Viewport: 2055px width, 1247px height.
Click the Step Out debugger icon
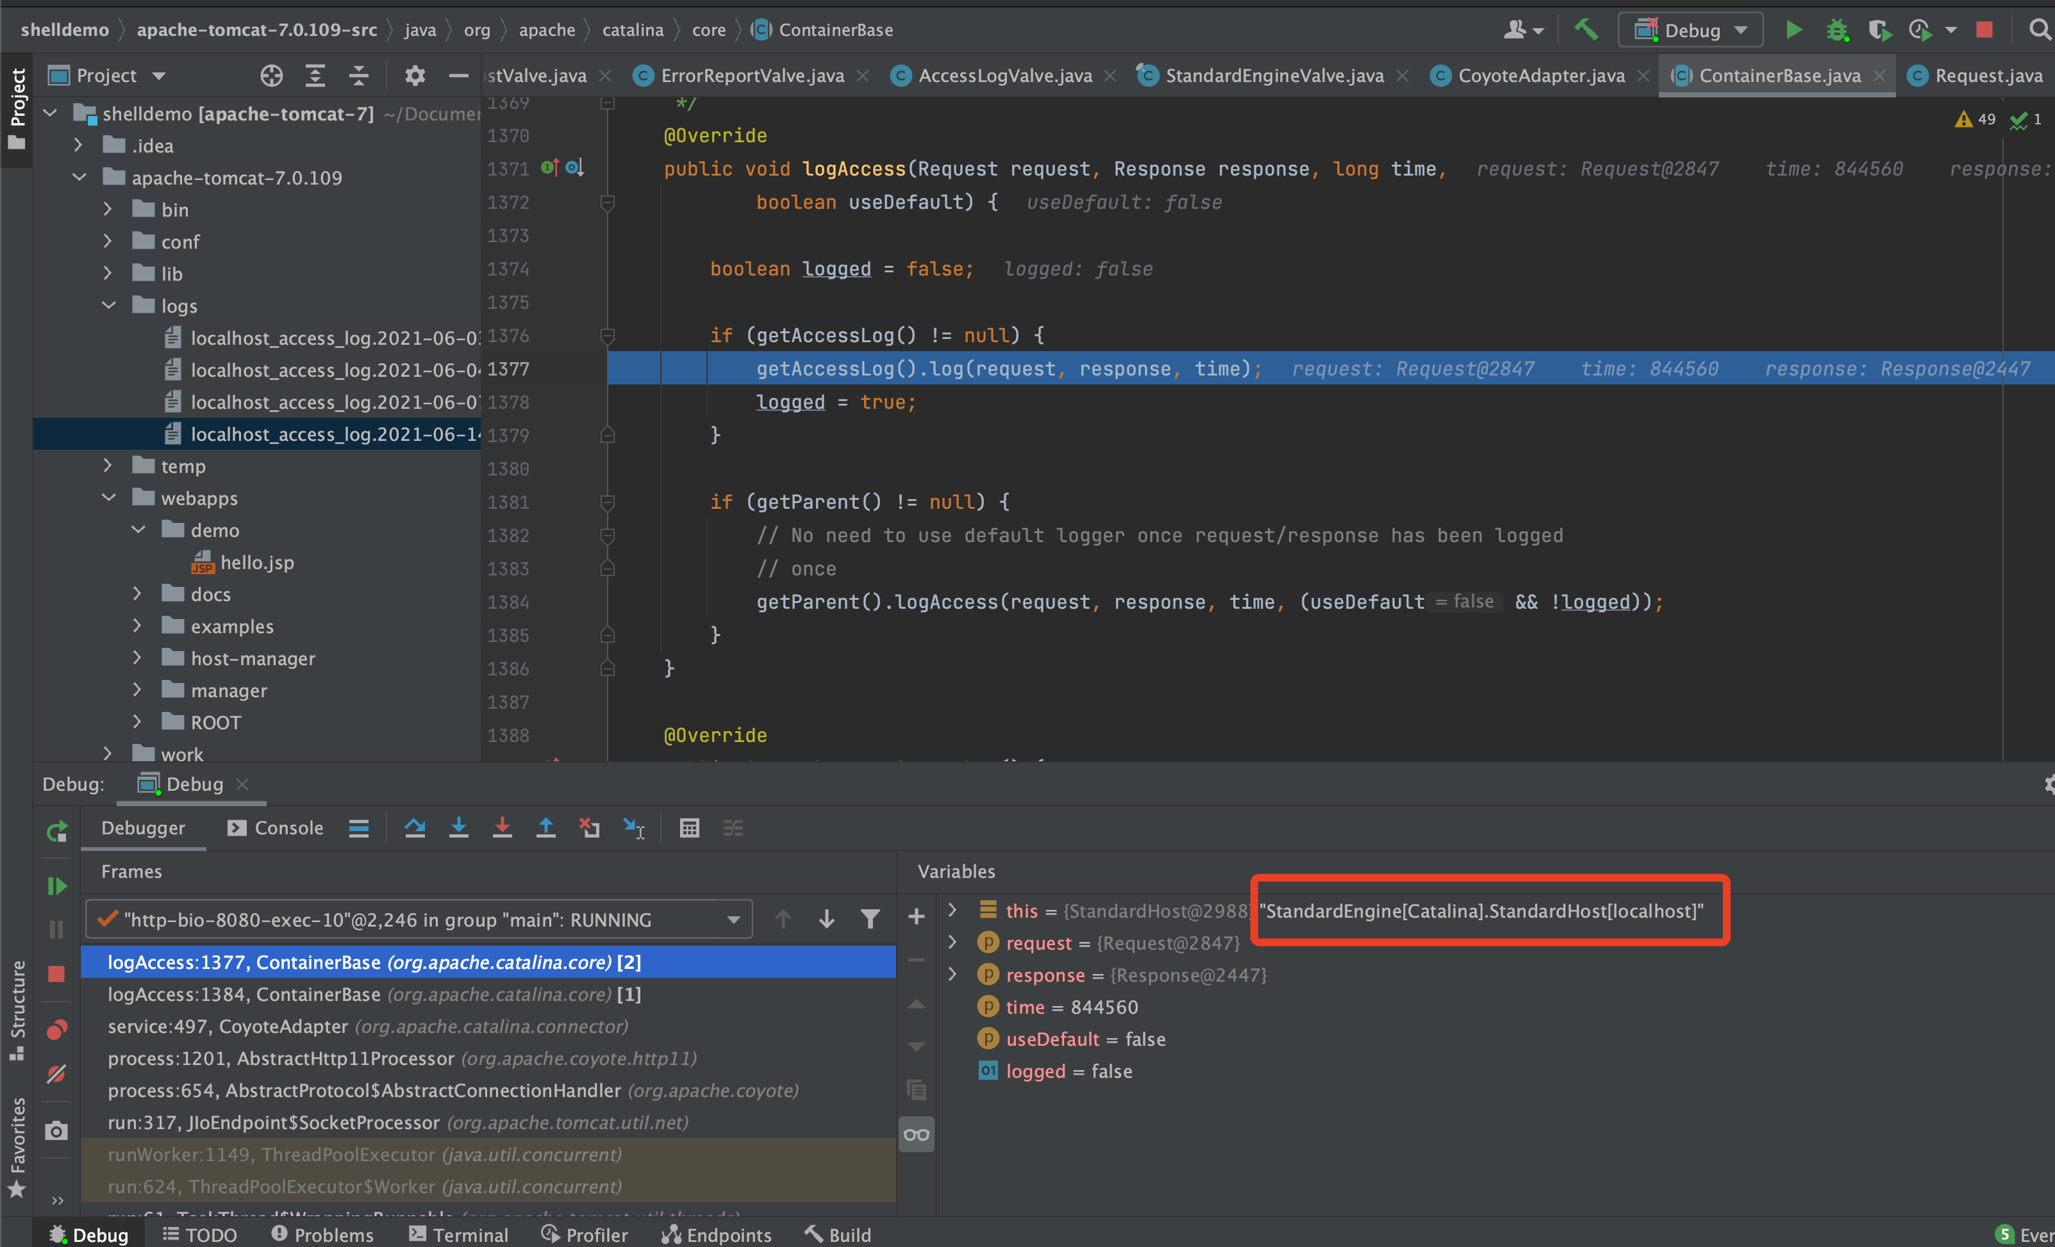(x=545, y=828)
